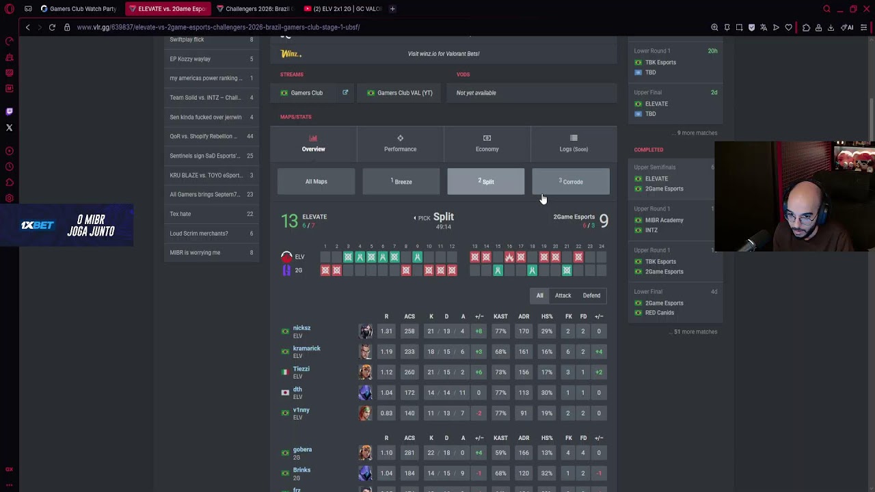Open Twitch in the Opera sidebar

tap(10, 111)
